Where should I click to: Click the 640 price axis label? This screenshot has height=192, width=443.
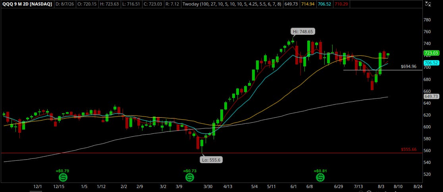(x=427, y=103)
